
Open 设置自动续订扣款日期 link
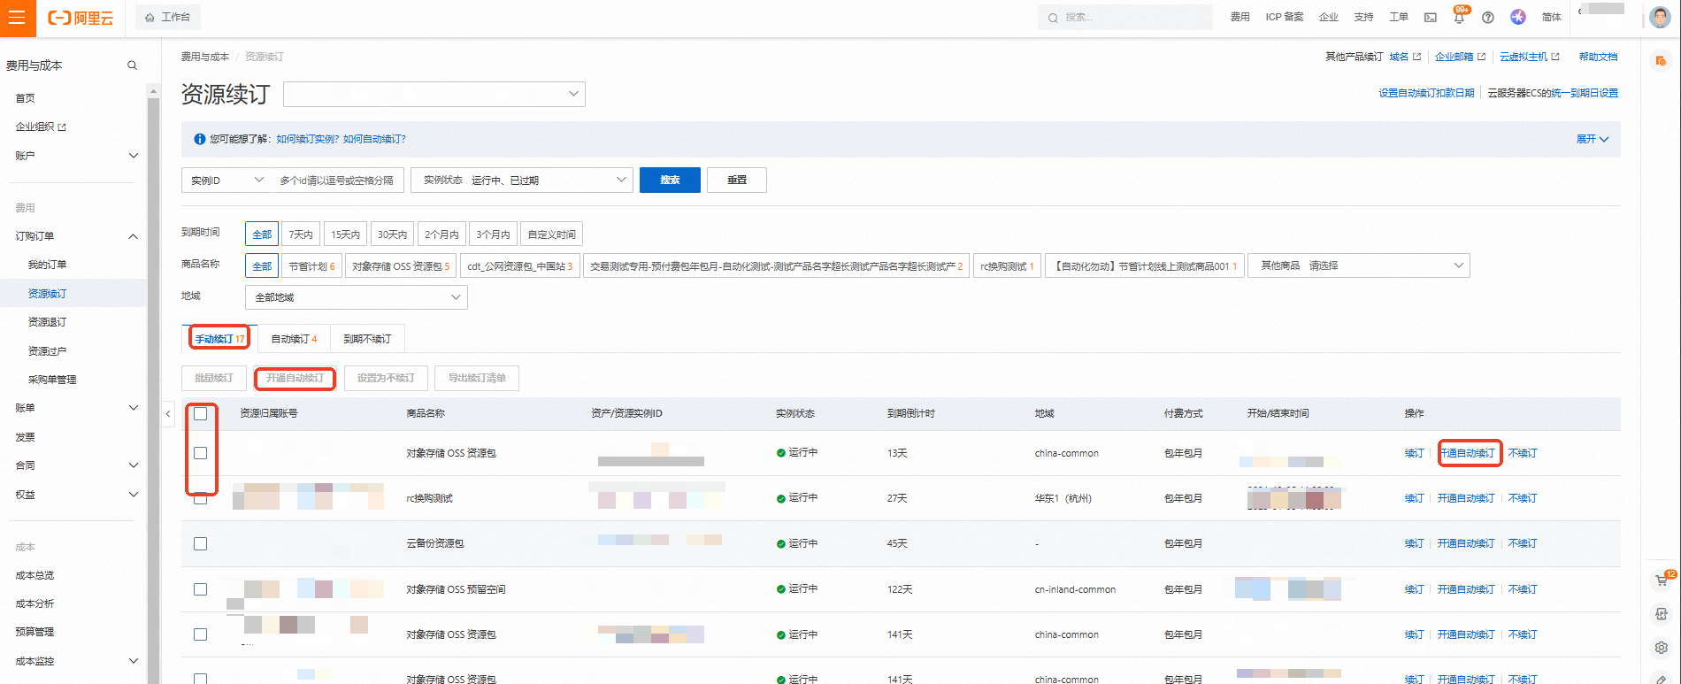point(1426,93)
